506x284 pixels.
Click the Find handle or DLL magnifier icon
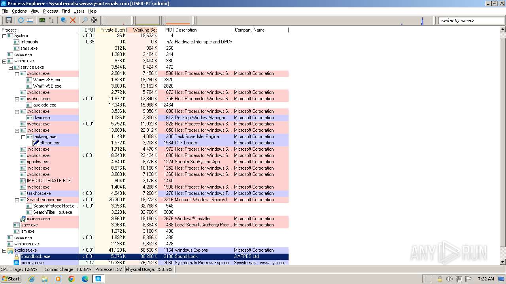pos(85,20)
